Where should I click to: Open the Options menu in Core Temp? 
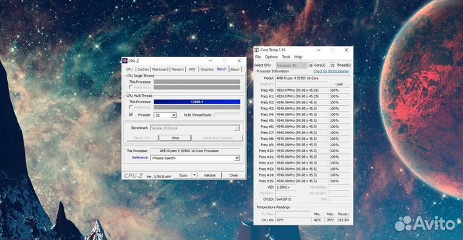tap(271, 57)
